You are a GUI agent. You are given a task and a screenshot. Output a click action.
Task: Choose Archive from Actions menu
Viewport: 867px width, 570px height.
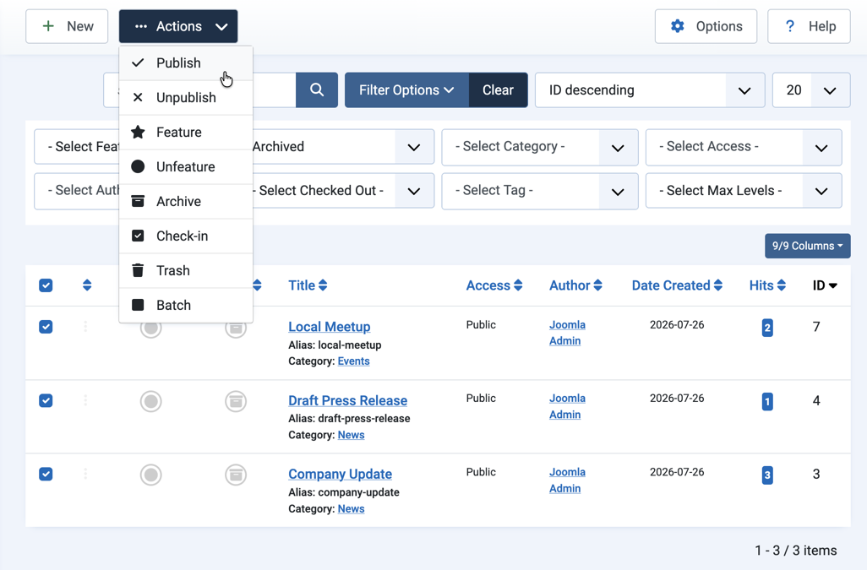point(186,202)
